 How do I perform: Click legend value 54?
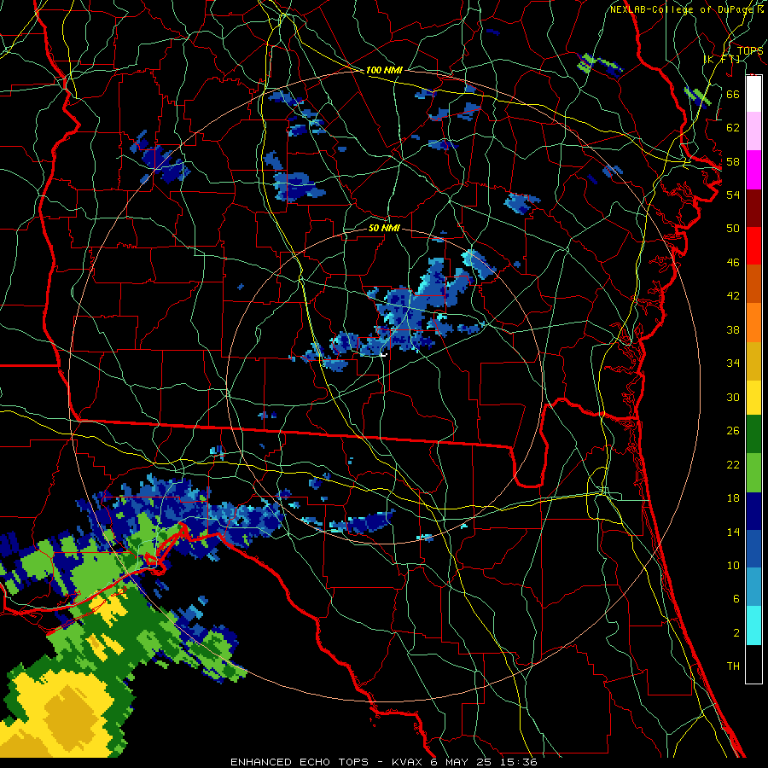733,195
